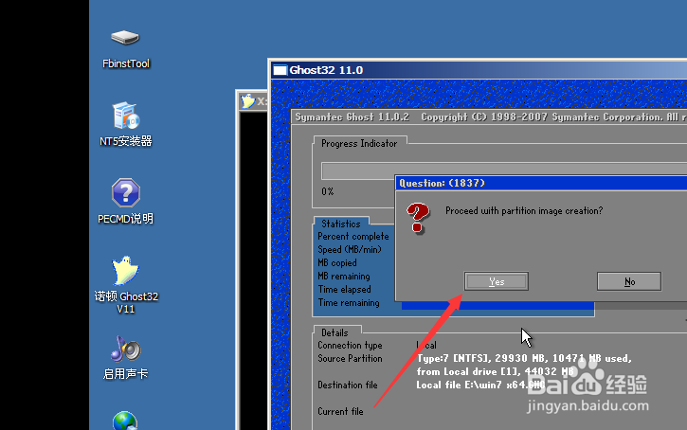Click the Ghost32 11.0 window title bar
Viewport: 687px width, 430px height.
(x=479, y=70)
